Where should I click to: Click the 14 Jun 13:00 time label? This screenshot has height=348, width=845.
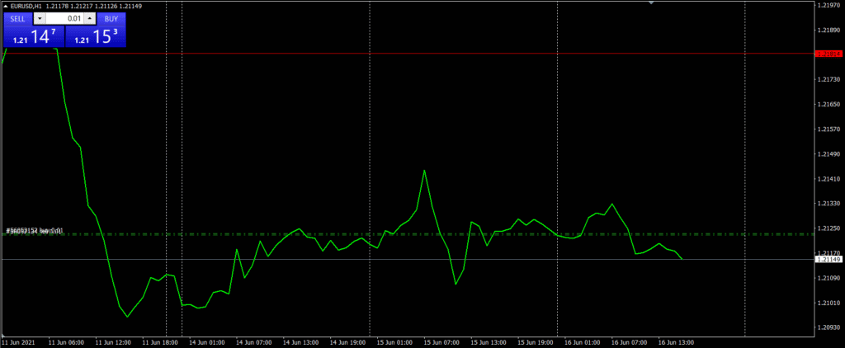tap(299, 342)
